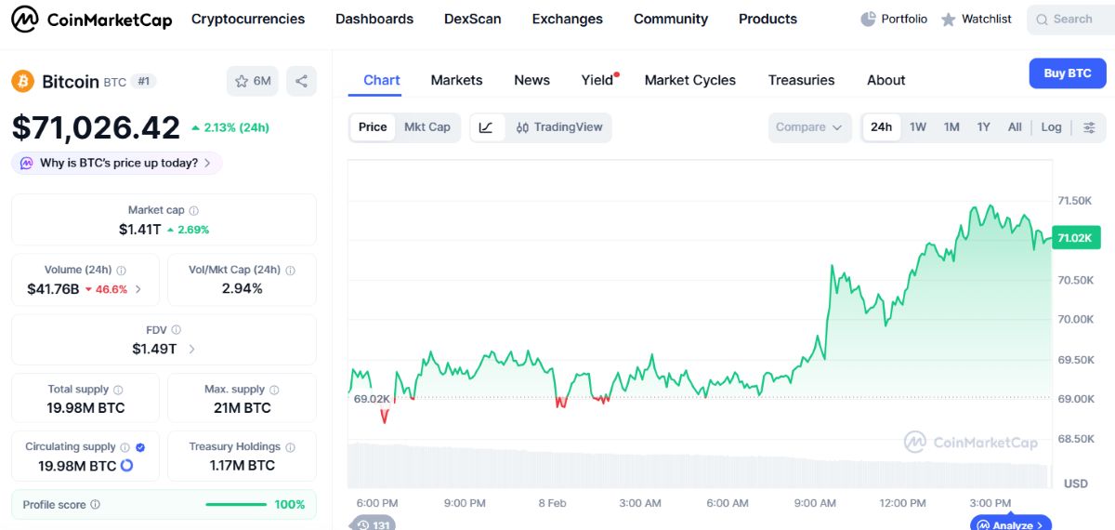Open the Chart tab
The width and height of the screenshot is (1115, 530).
click(382, 80)
